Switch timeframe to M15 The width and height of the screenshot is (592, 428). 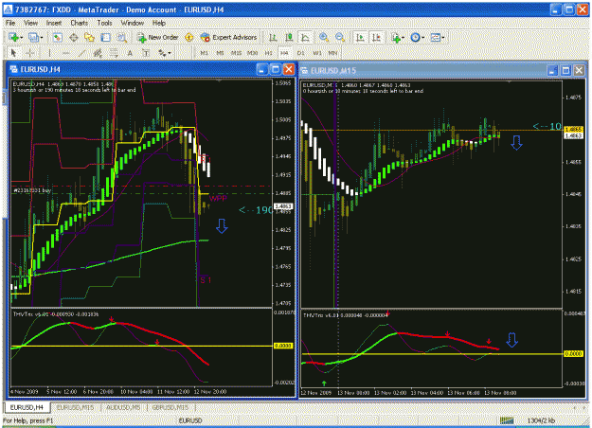237,53
